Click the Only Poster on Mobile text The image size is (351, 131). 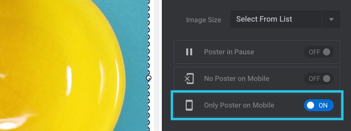click(239, 105)
